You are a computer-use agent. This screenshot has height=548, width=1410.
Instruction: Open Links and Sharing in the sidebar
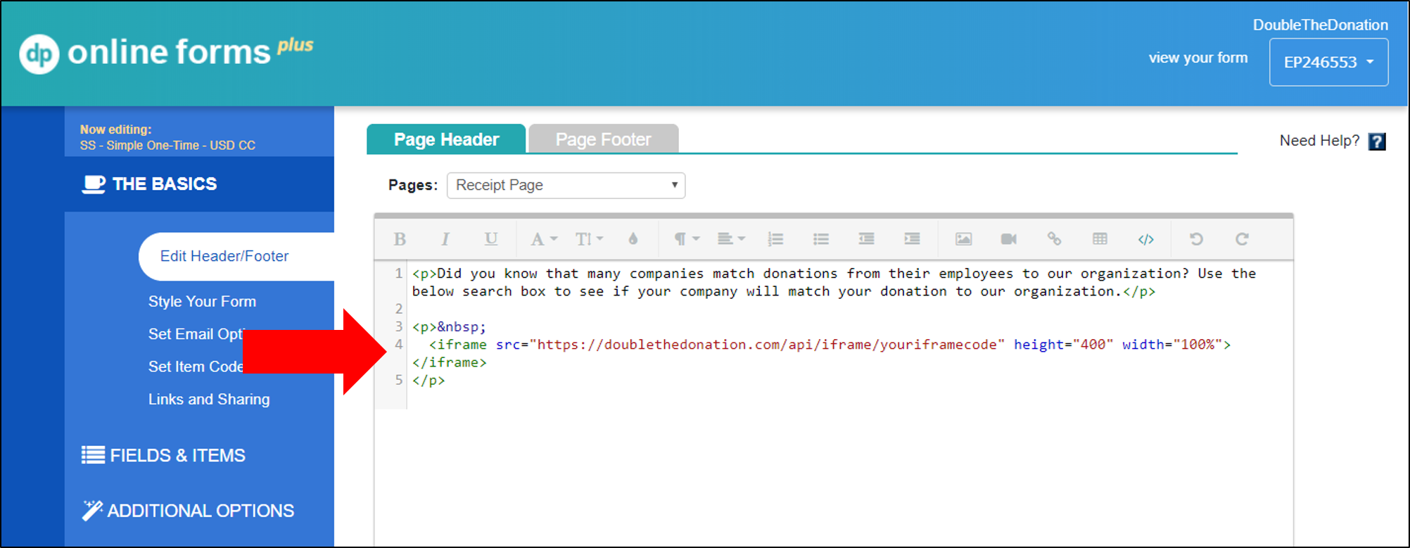click(209, 399)
